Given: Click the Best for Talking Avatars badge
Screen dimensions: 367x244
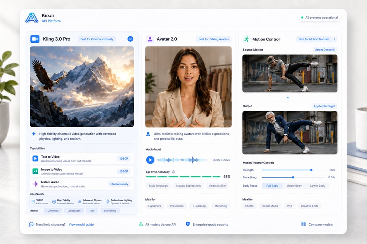Looking at the screenshot, I should click(213, 39).
